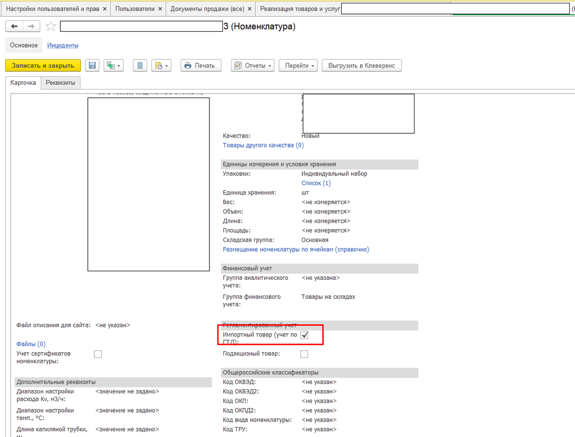The height and width of the screenshot is (437, 575).
Task: Click Записать и закрыть button
Action: [x=43, y=66]
